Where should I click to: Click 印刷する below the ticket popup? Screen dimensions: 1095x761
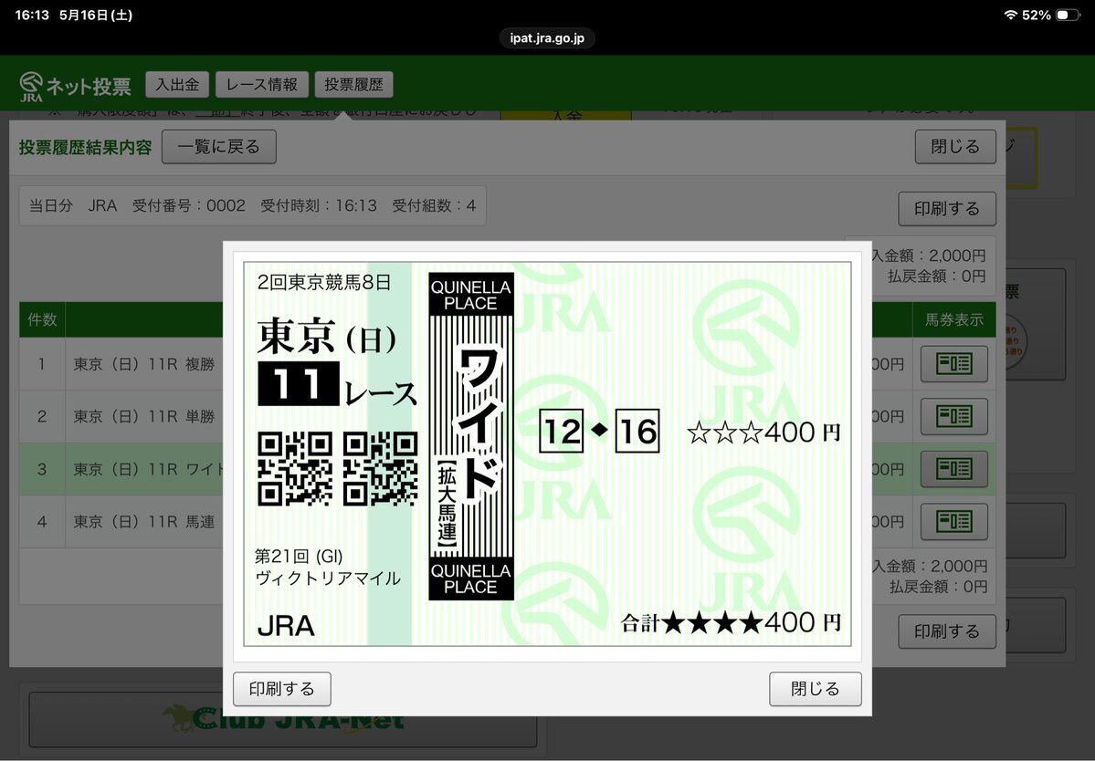(x=282, y=689)
